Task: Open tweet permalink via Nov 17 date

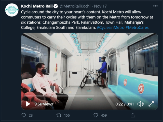Action: [101, 6]
